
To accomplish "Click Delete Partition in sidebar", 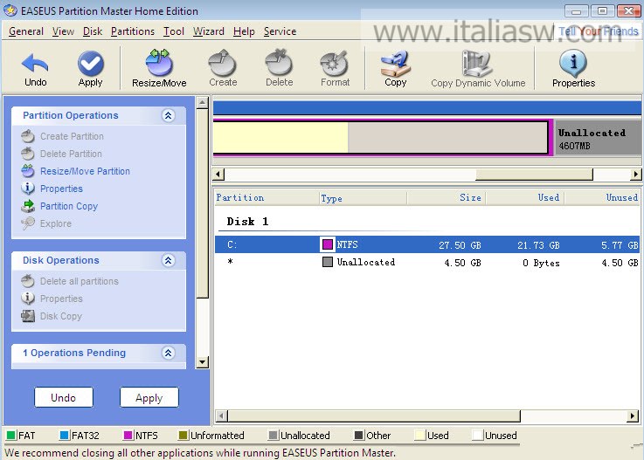I will tap(62, 154).
